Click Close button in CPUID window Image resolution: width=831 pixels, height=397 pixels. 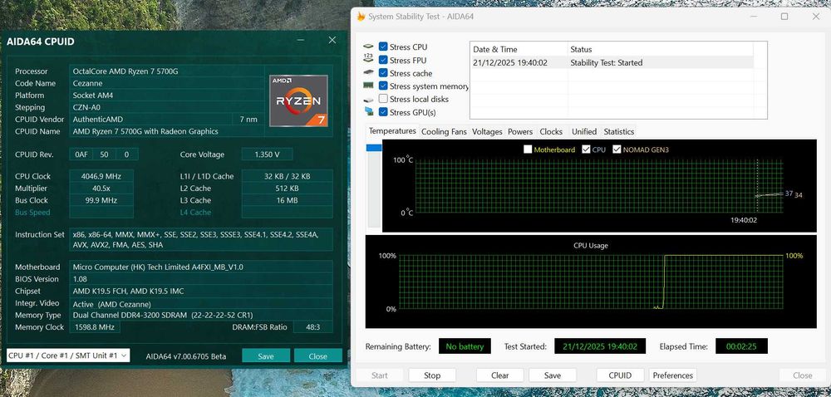pyautogui.click(x=318, y=356)
